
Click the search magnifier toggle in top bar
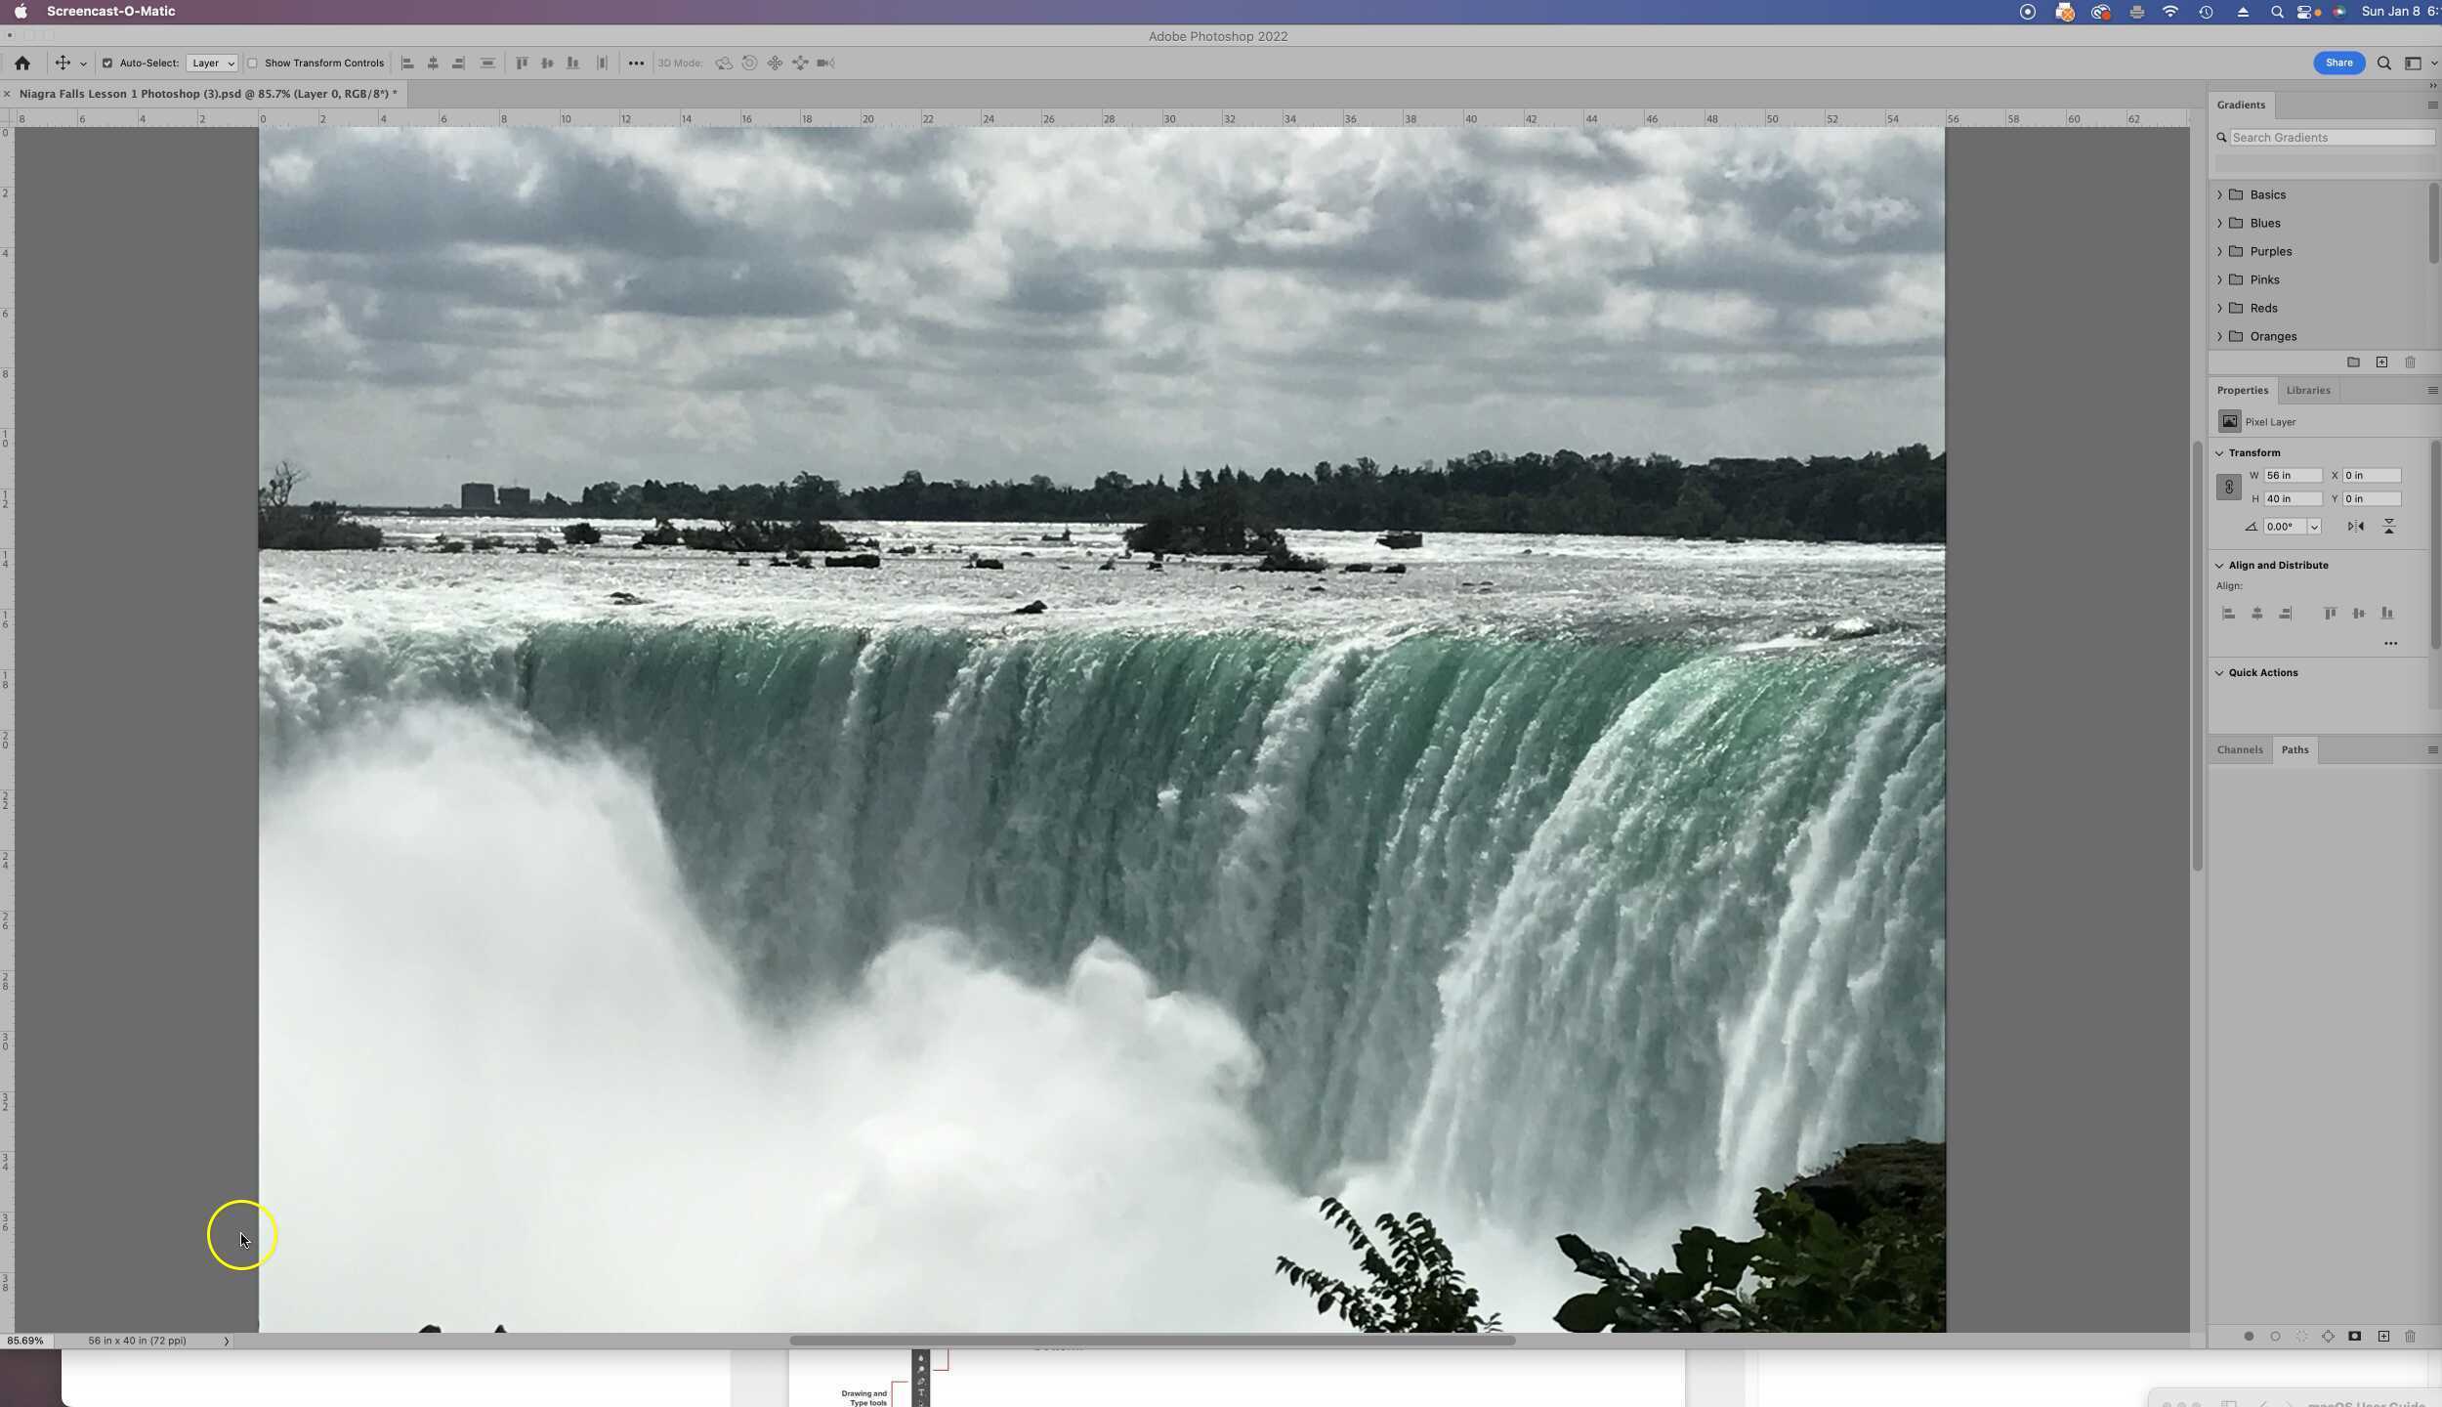[2383, 63]
